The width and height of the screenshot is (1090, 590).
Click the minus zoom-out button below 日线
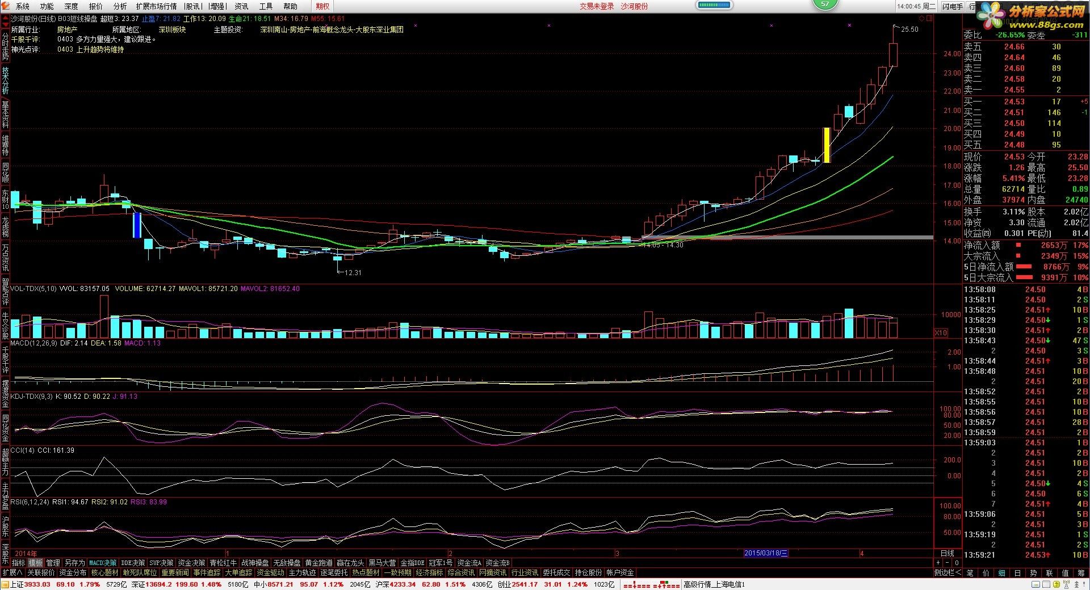(x=947, y=563)
